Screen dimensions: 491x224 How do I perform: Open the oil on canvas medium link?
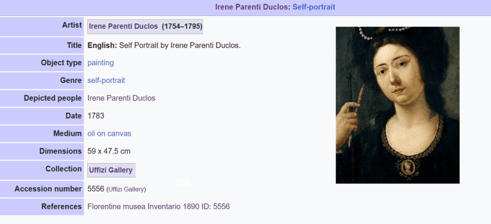coord(109,134)
